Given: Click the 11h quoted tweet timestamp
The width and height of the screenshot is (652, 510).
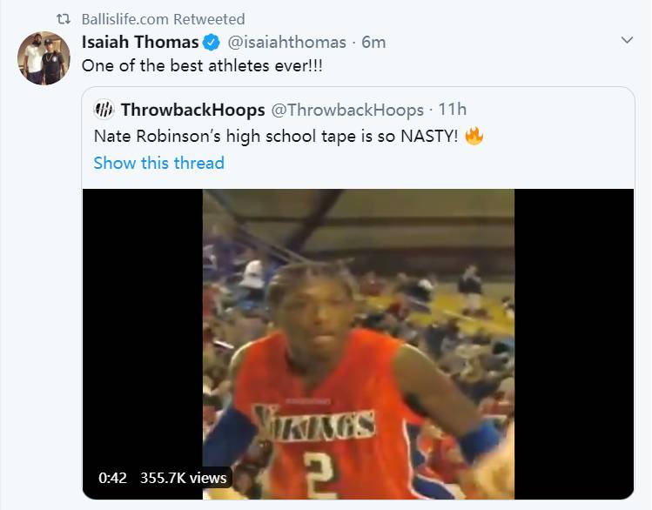Looking at the screenshot, I should click(453, 110).
